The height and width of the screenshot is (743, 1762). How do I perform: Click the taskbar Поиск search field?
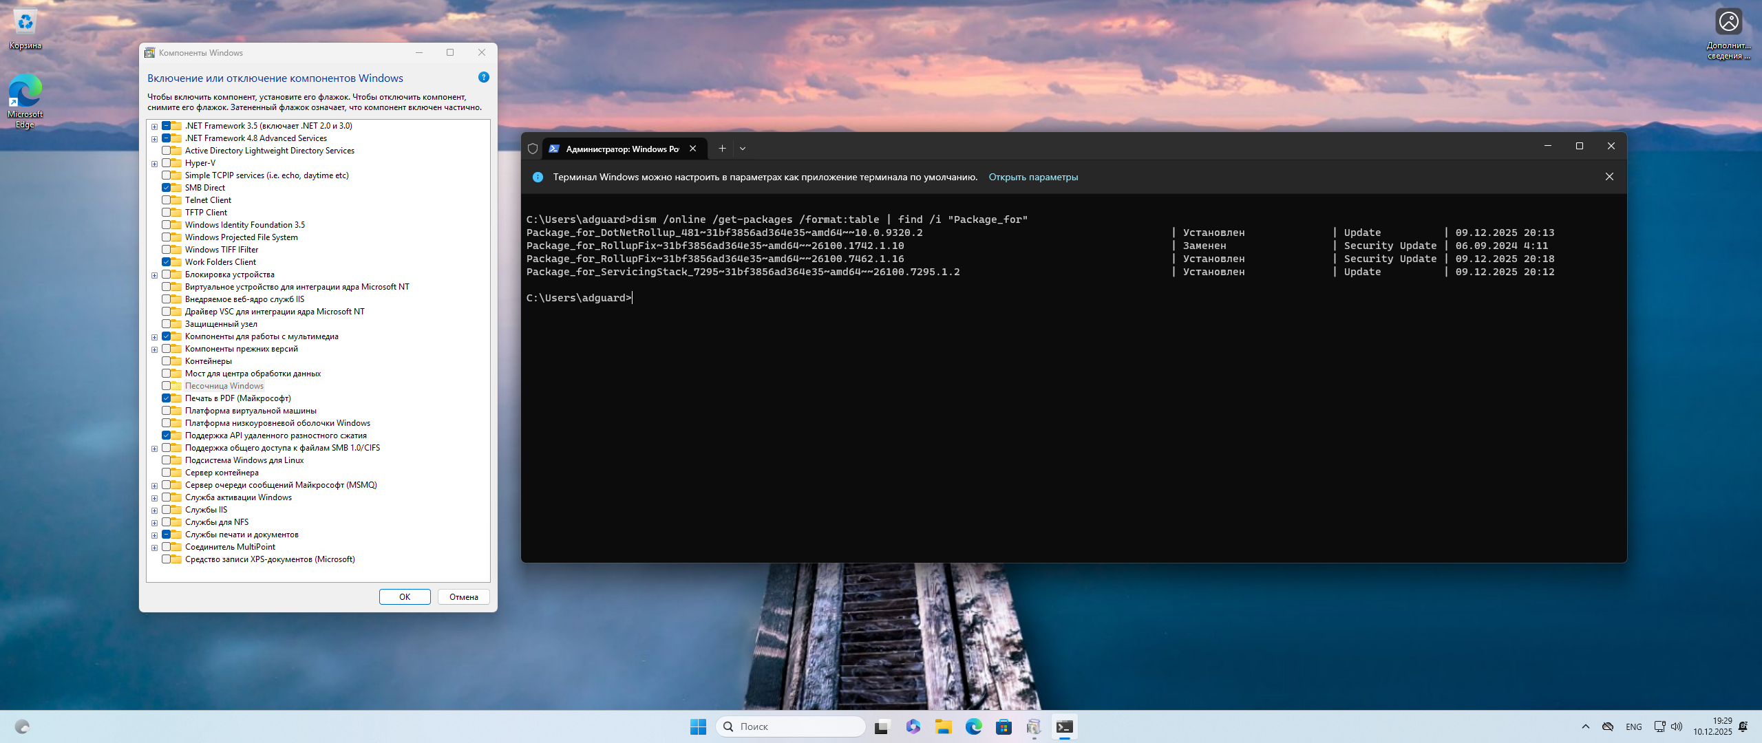pyautogui.click(x=792, y=726)
